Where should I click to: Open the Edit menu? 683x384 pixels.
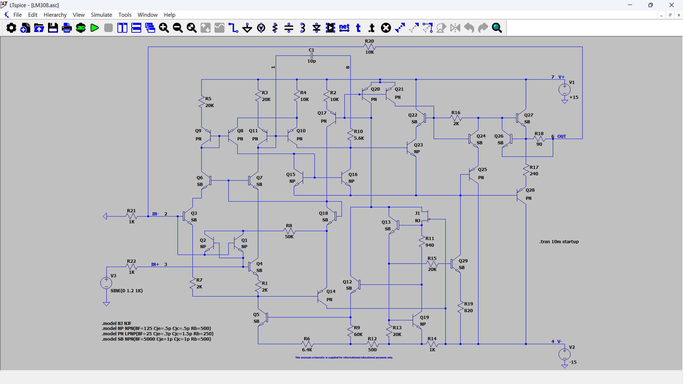click(33, 15)
